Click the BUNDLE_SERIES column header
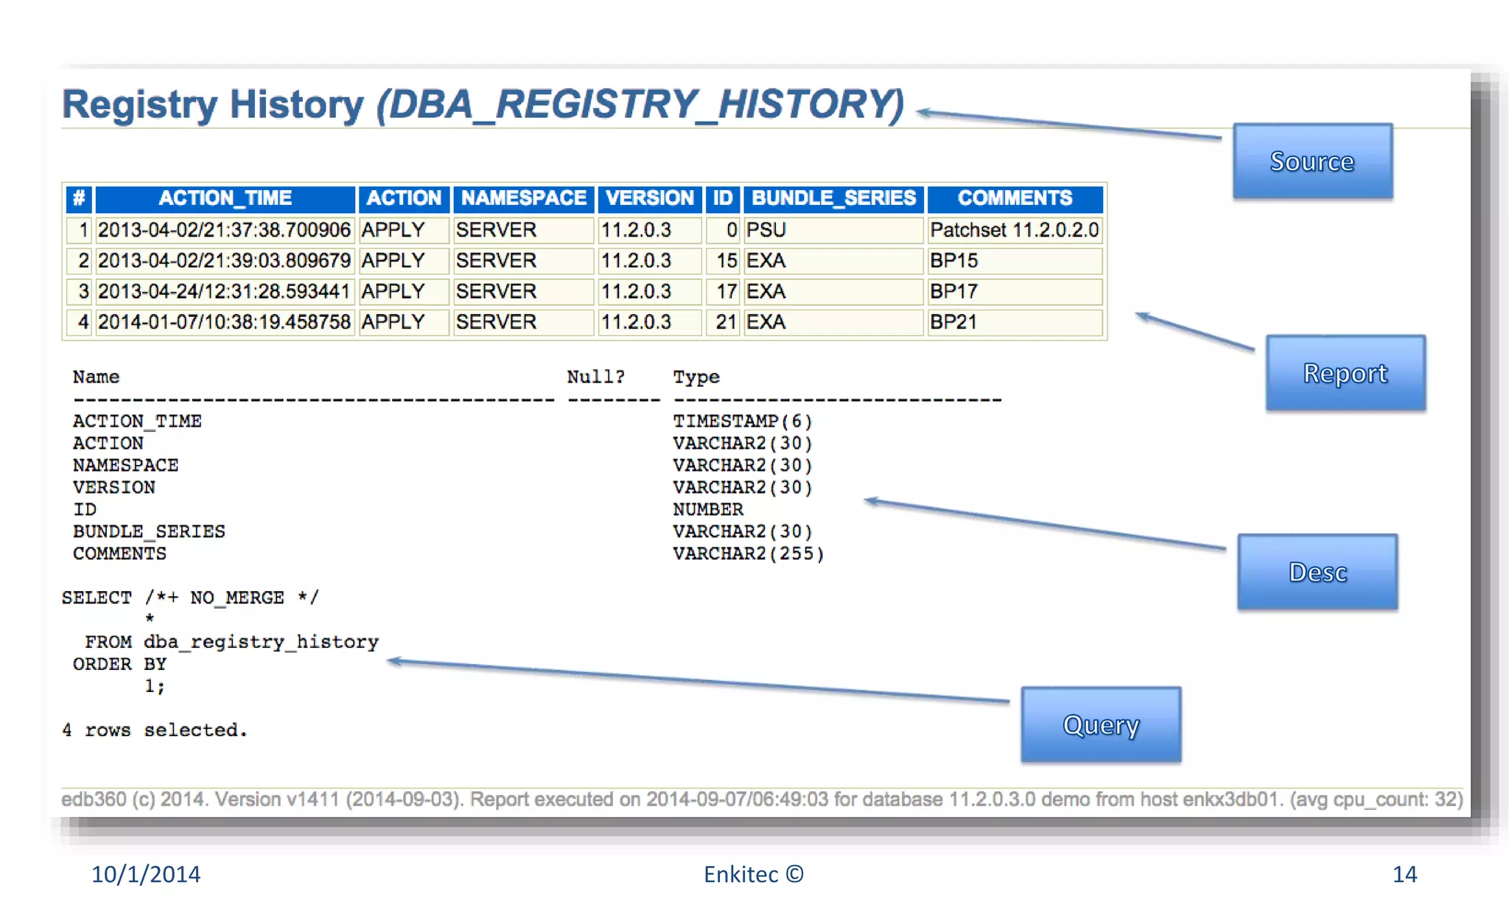Screen dimensions: 1509x916 [833, 198]
